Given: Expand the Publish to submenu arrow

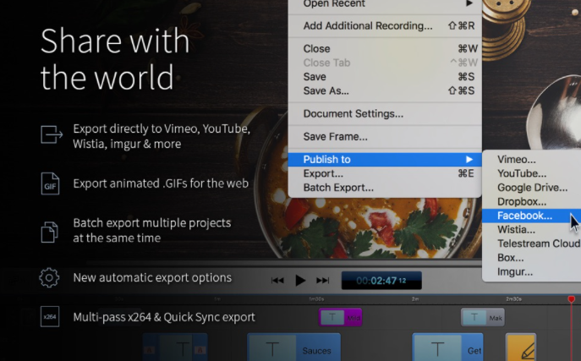Looking at the screenshot, I should click(469, 159).
